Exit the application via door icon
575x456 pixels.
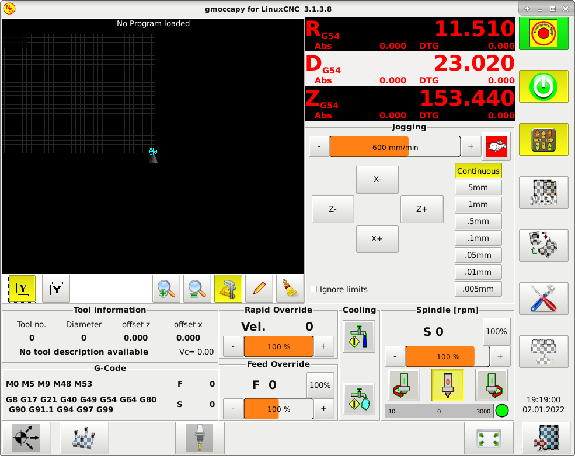click(x=546, y=438)
